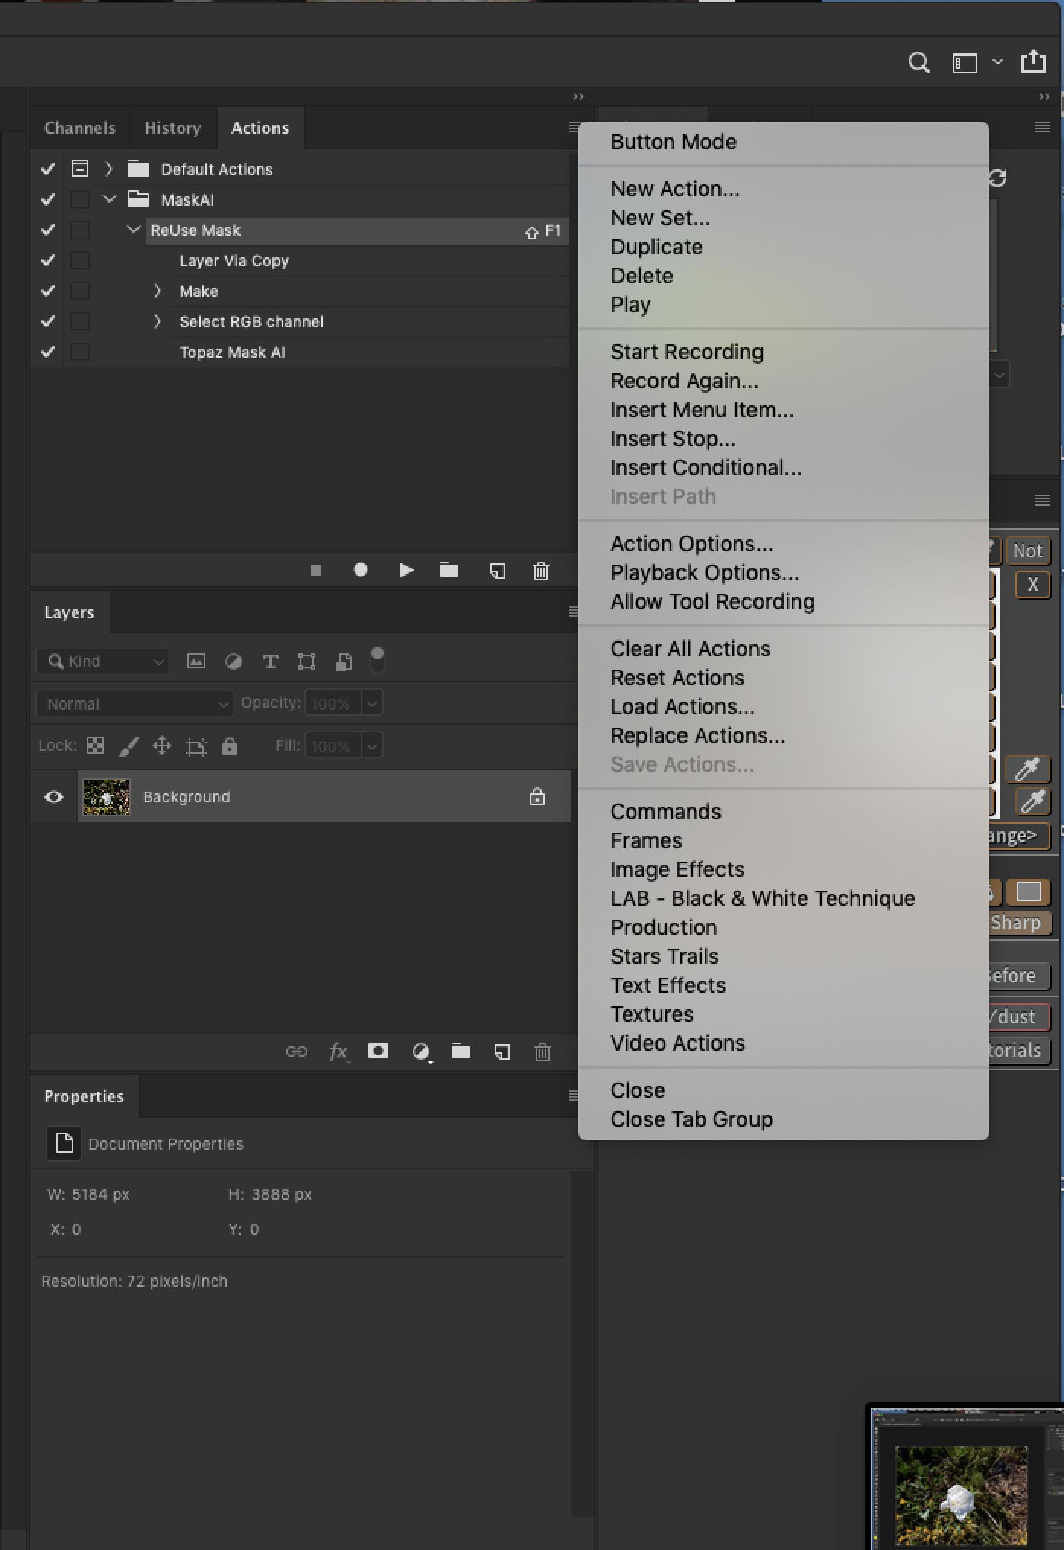Lock all padlock icon in Lock row
This screenshot has width=1064, height=1550.
(x=230, y=745)
